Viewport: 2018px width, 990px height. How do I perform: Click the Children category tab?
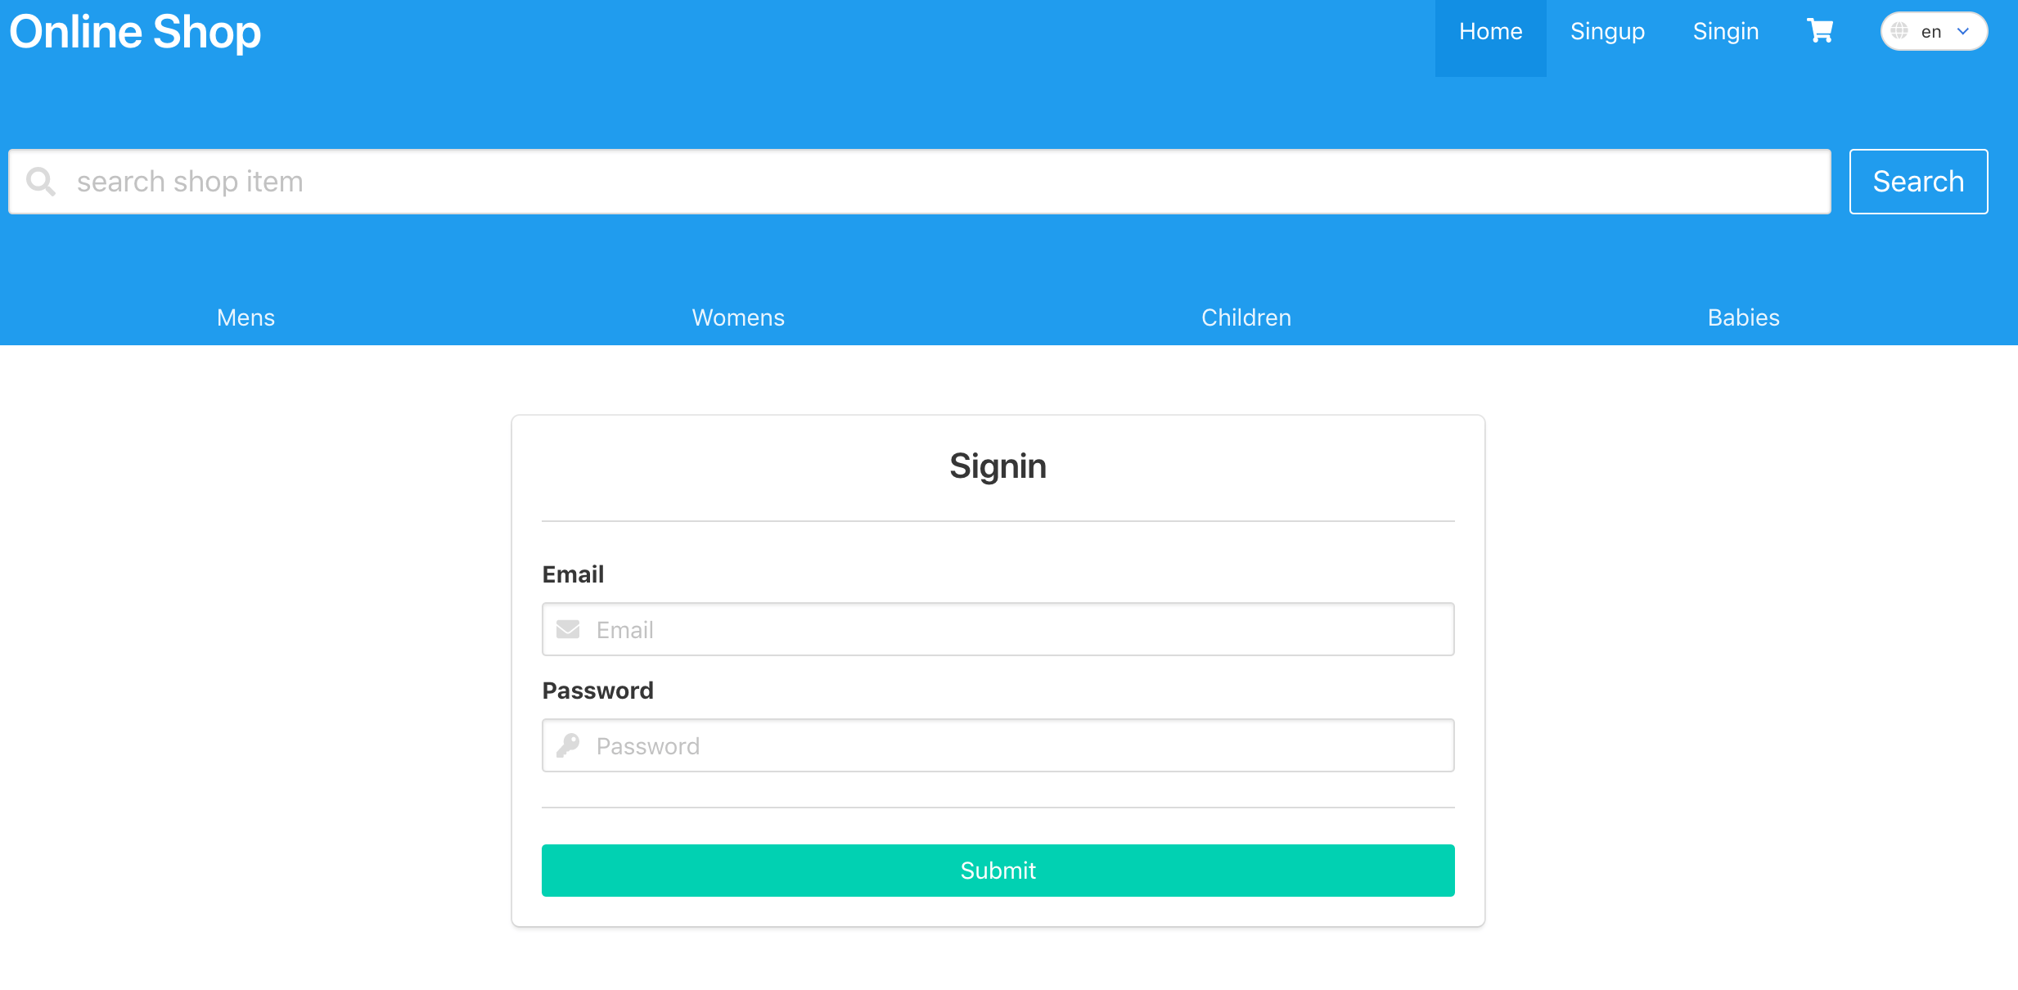point(1245,318)
